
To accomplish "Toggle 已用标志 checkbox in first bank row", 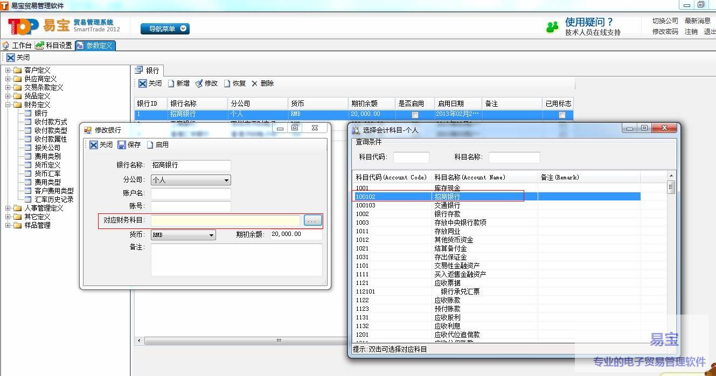I will [562, 115].
